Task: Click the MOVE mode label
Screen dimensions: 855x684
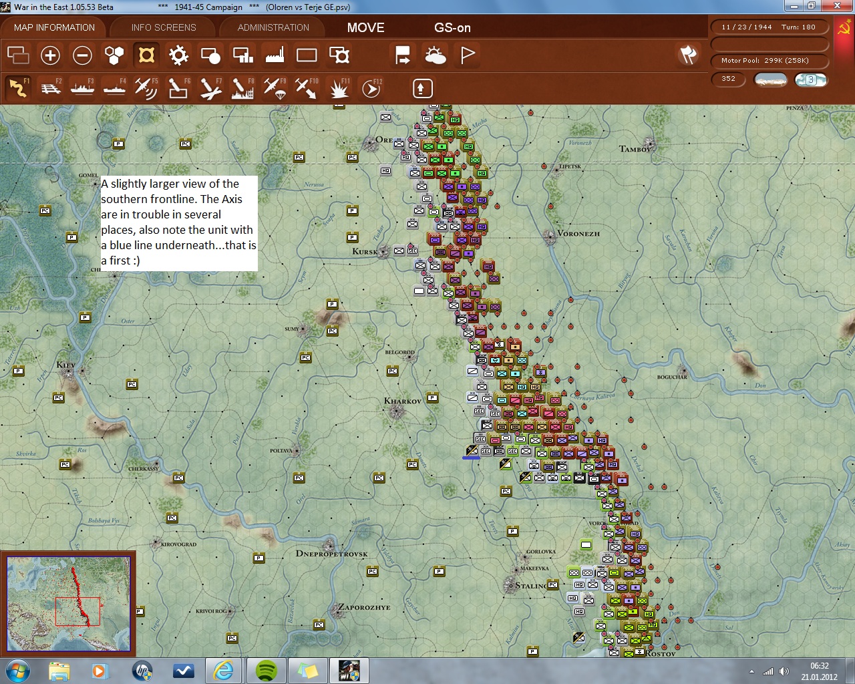Action: pyautogui.click(x=366, y=27)
